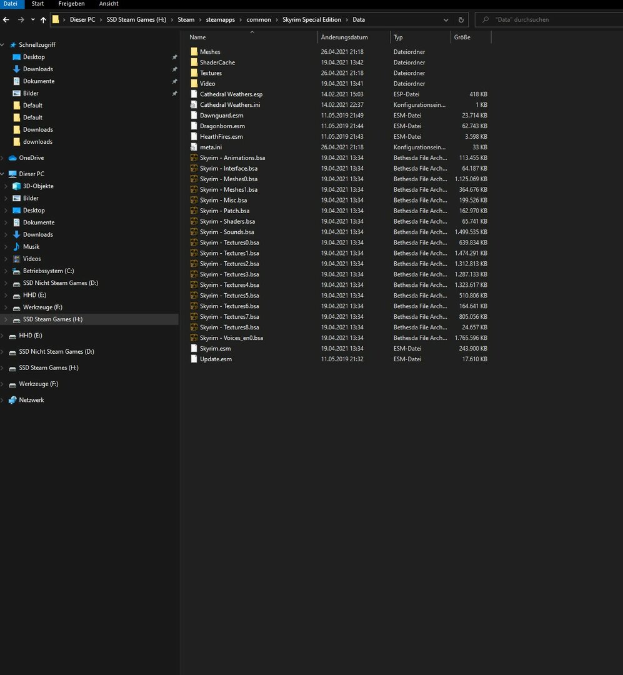Expand the 3D-Objekte tree node
The image size is (623, 675).
tap(6, 186)
